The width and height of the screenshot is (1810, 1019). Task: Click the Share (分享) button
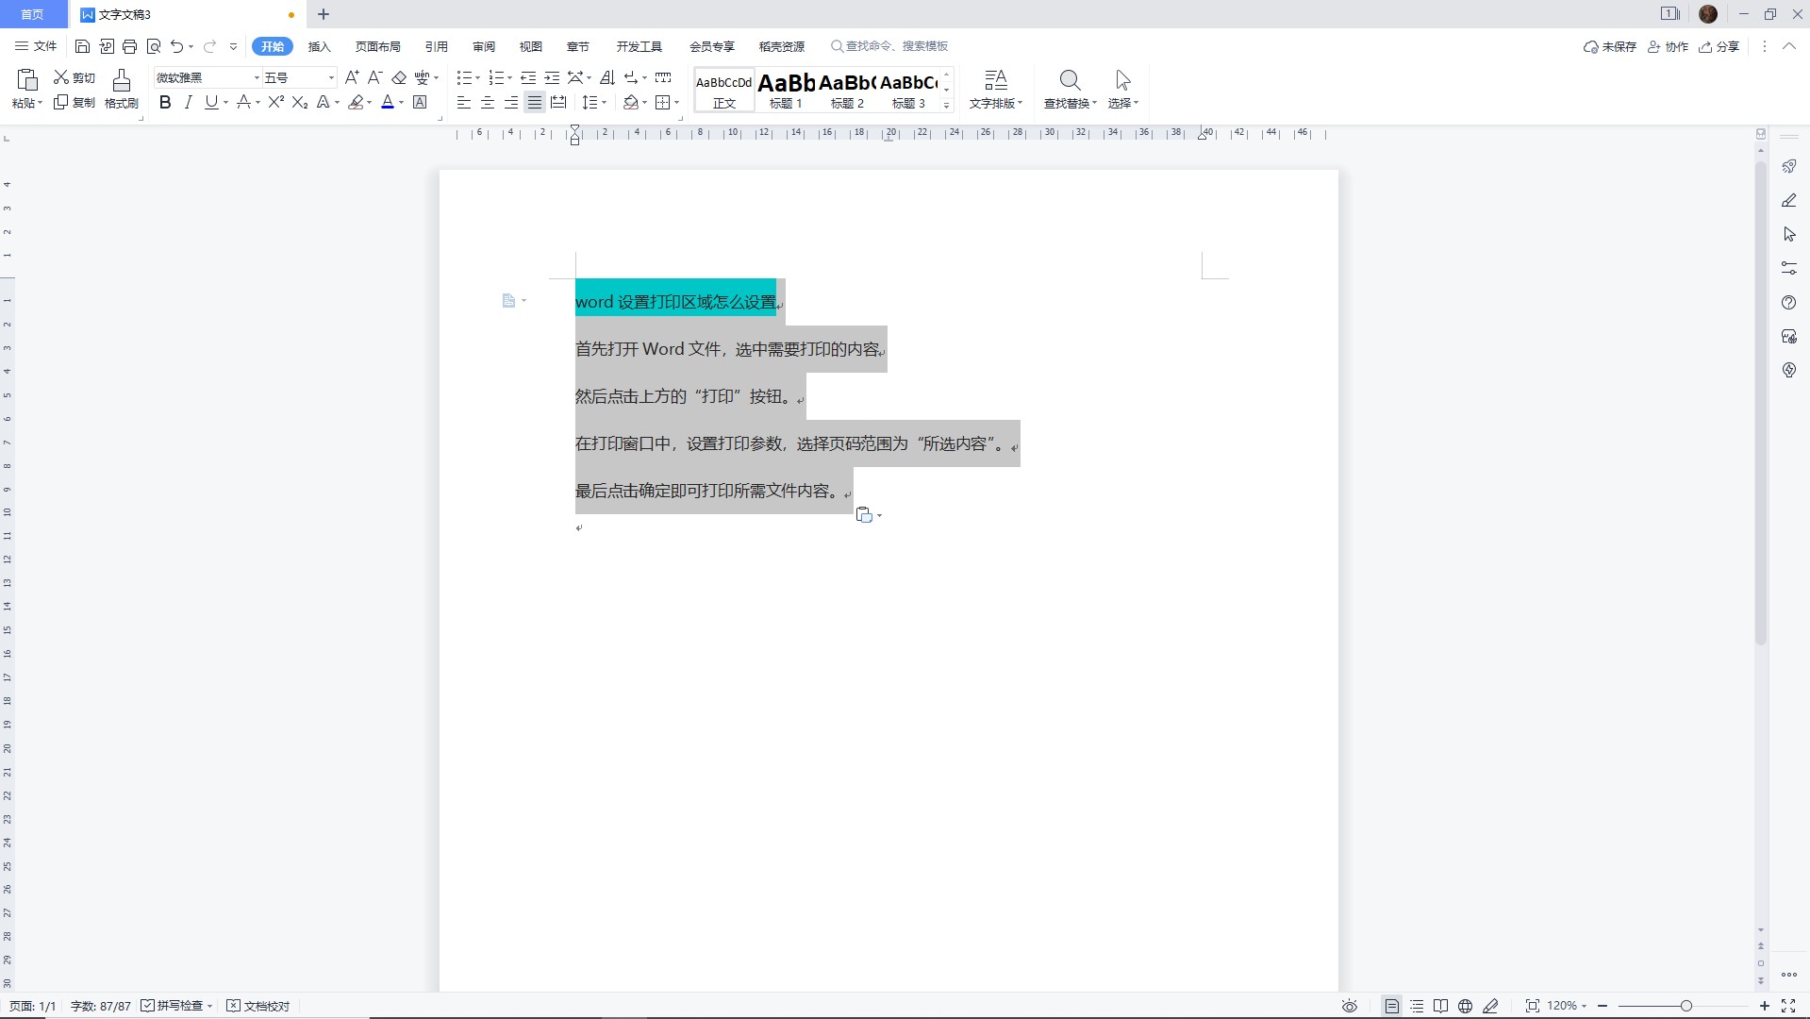[x=1719, y=46]
